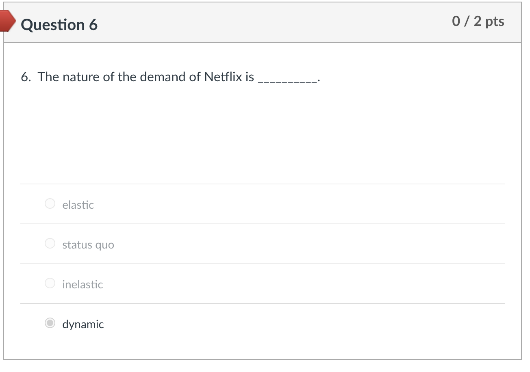Image resolution: width=530 pixels, height=372 pixels.
Task: Click the dynamic answer label
Action: coord(83,324)
